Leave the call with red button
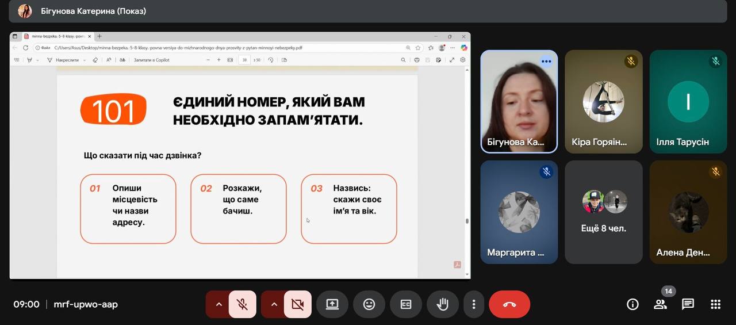Viewport: 736px width, 325px height. pyautogui.click(x=509, y=304)
